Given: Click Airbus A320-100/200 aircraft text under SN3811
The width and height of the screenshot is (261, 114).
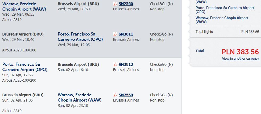Looking at the screenshot, I should tap(19, 50).
